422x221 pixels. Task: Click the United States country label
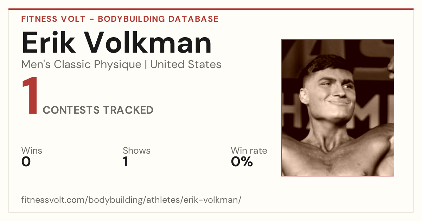pos(186,65)
